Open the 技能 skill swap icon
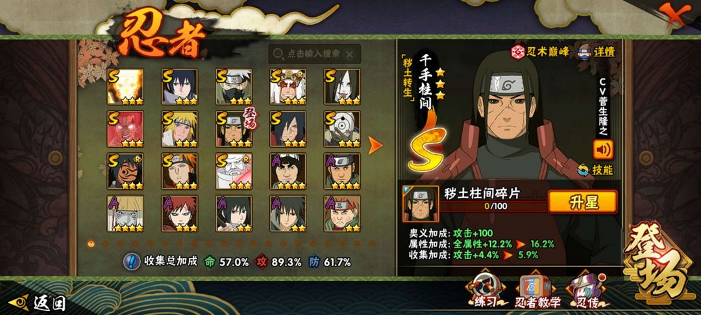This screenshot has width=701, height=315. tap(583, 170)
